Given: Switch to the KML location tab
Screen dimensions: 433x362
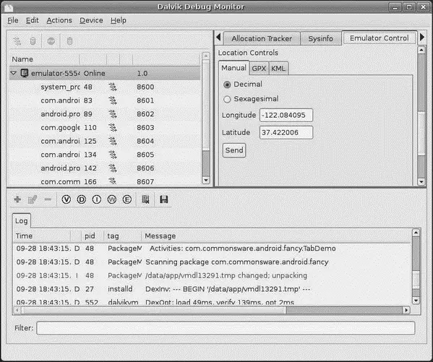Looking at the screenshot, I should click(x=278, y=69).
